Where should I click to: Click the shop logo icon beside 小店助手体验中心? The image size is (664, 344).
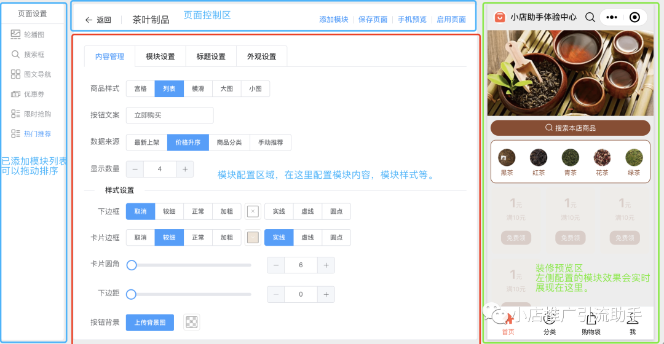click(500, 17)
